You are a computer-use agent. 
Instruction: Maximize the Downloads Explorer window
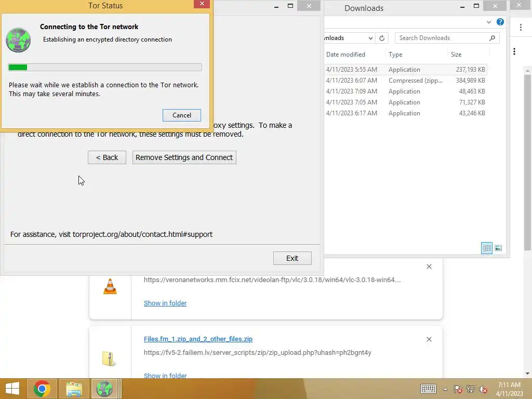tap(476, 6)
